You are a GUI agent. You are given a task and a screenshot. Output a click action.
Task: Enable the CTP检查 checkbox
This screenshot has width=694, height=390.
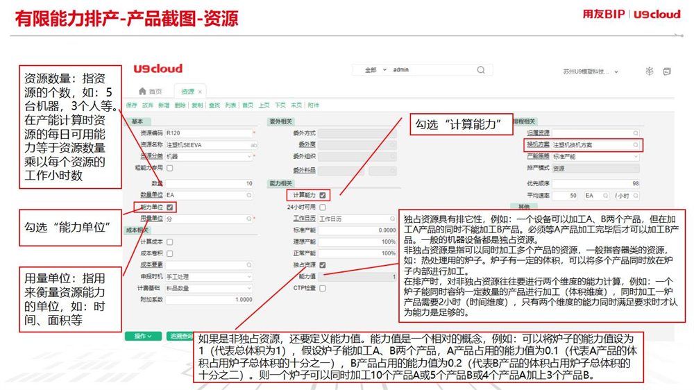[323, 288]
